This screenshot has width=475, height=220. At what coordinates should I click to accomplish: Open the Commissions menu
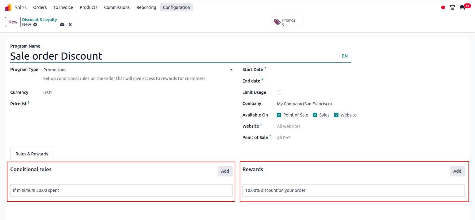click(x=117, y=7)
